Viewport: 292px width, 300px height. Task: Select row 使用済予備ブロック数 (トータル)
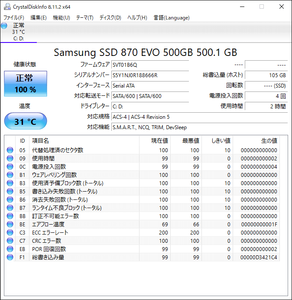click(142, 183)
